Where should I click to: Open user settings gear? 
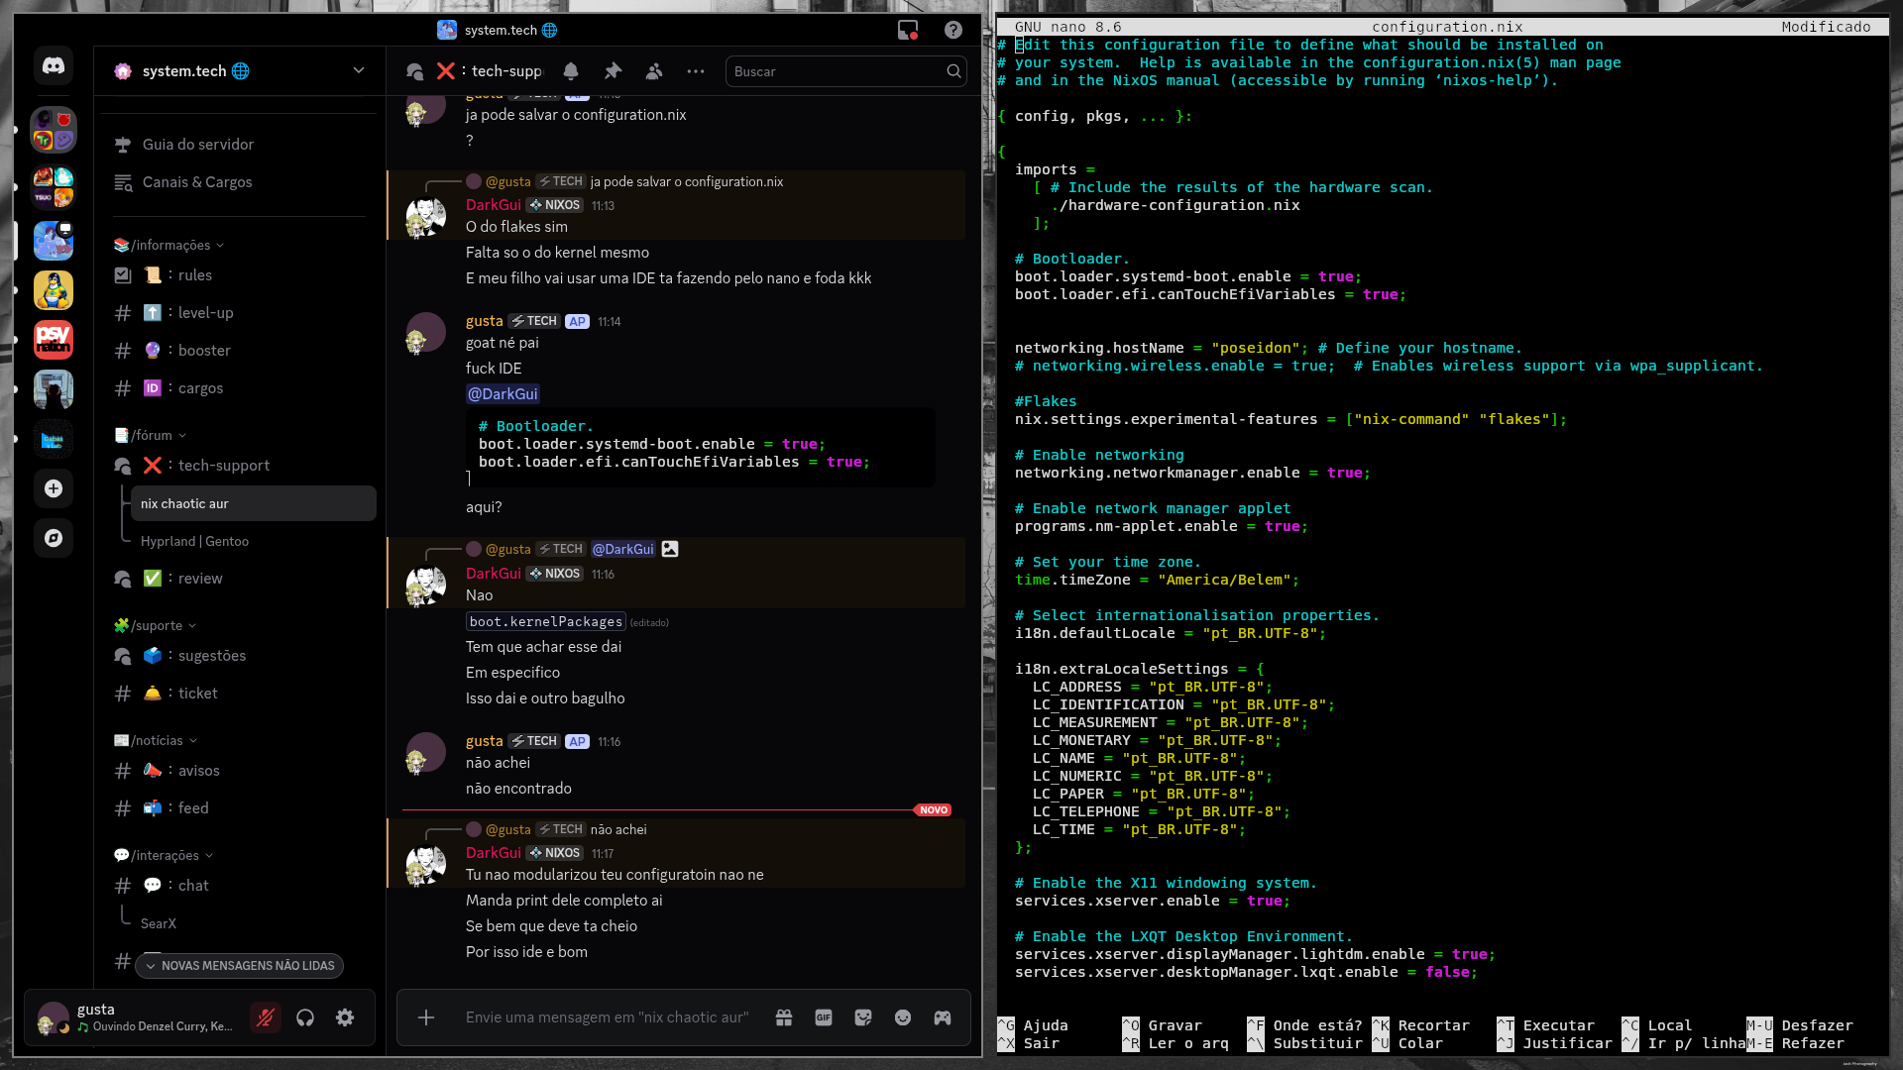[345, 1017]
